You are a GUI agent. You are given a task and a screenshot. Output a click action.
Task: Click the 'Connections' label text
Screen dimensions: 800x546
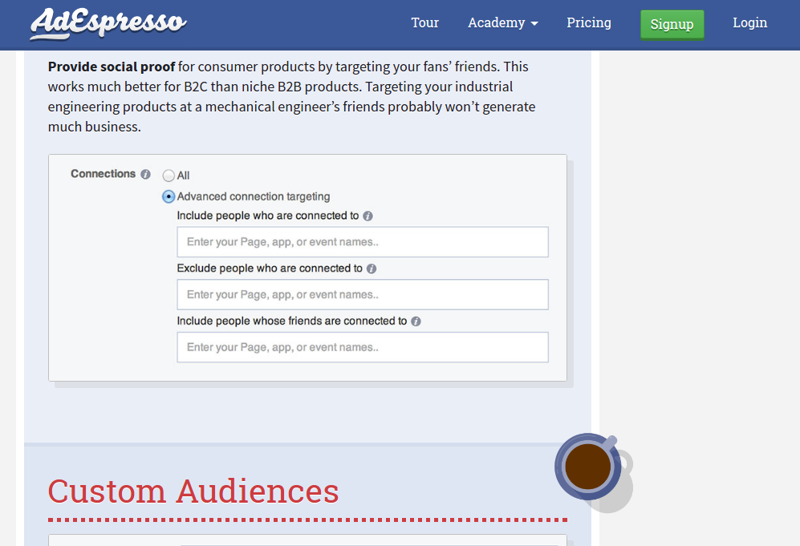click(x=103, y=174)
